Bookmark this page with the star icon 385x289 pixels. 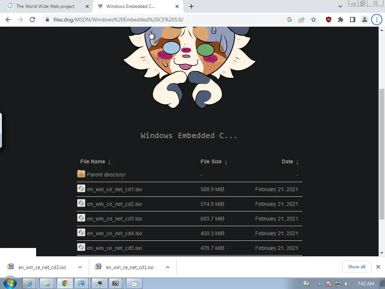(314, 20)
